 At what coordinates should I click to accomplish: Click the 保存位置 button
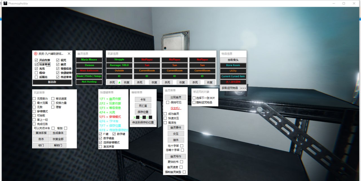point(143,112)
